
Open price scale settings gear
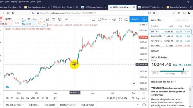(144, 93)
